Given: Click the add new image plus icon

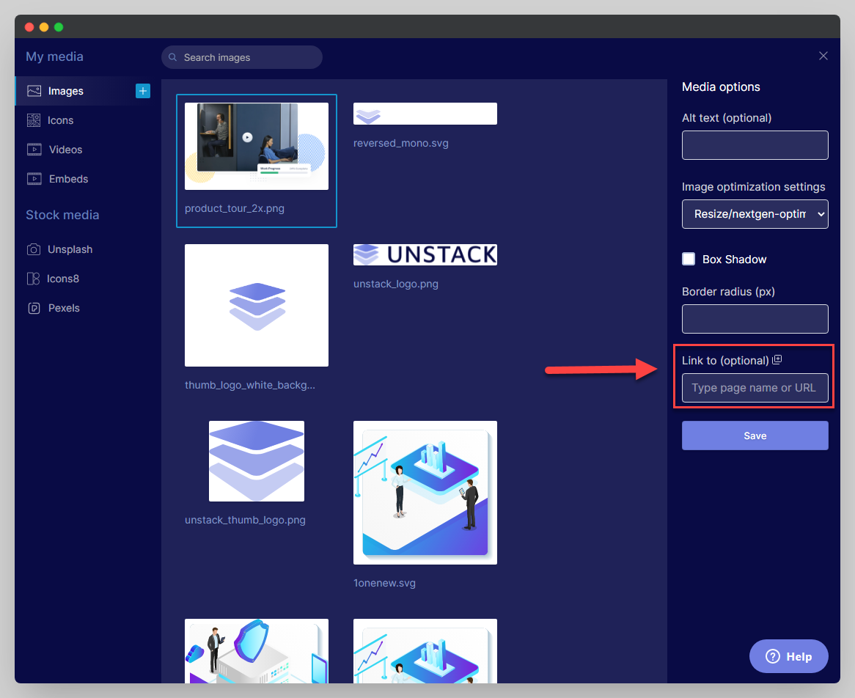Looking at the screenshot, I should [142, 90].
